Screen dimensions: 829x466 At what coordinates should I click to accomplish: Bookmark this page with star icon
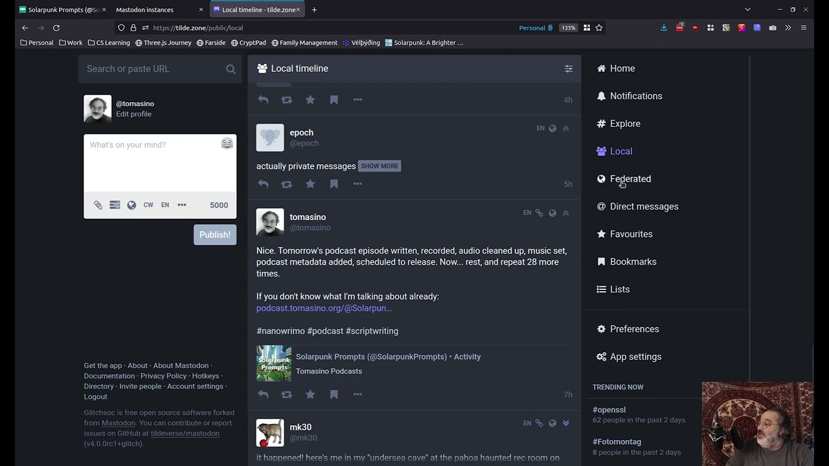599,28
